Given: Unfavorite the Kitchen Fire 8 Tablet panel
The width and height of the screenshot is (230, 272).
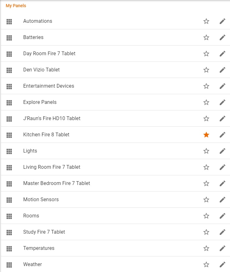Looking at the screenshot, I should coord(206,135).
